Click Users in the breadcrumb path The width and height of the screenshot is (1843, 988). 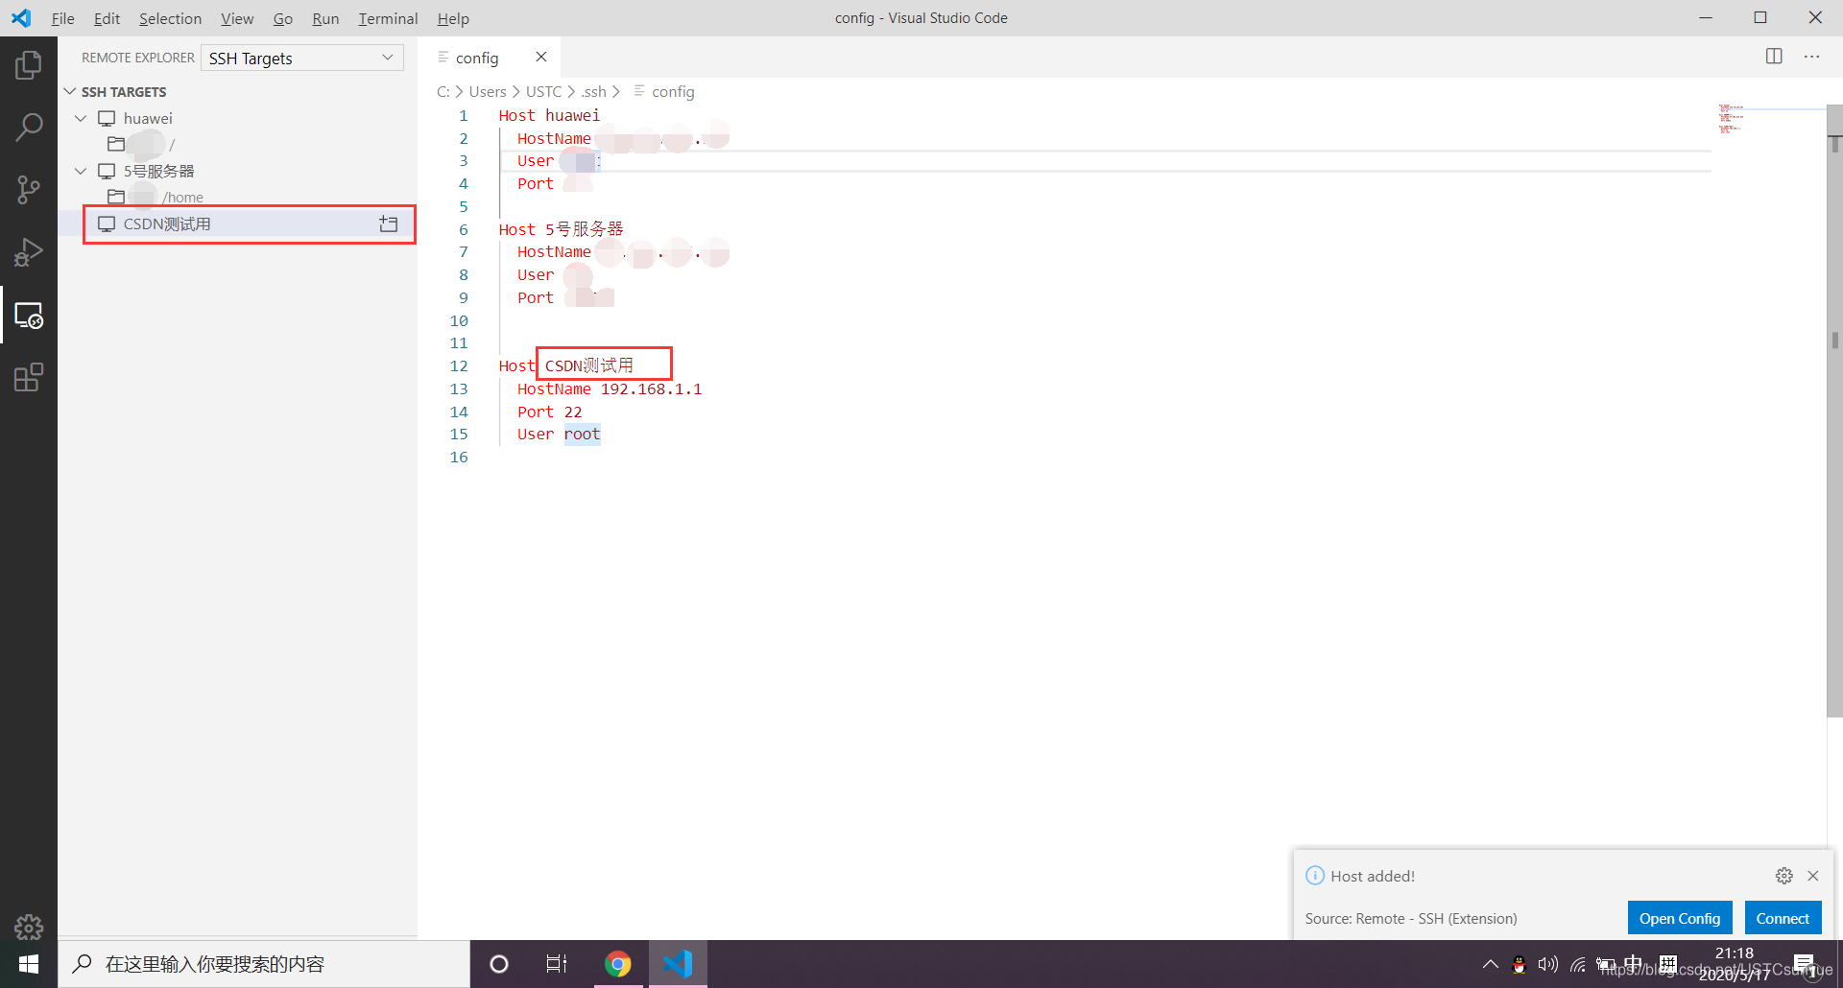coord(488,91)
